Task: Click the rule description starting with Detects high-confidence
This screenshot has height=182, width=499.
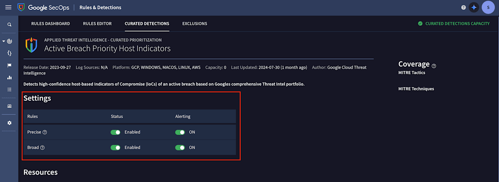Action: point(164,84)
